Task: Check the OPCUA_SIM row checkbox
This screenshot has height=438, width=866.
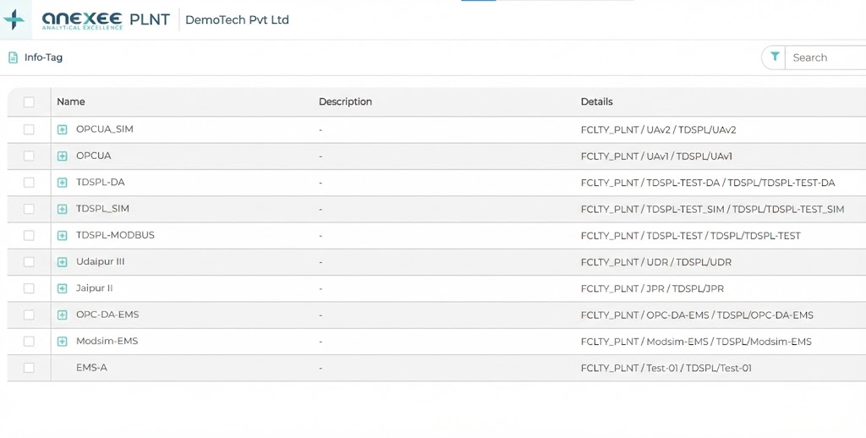Action: (x=29, y=129)
